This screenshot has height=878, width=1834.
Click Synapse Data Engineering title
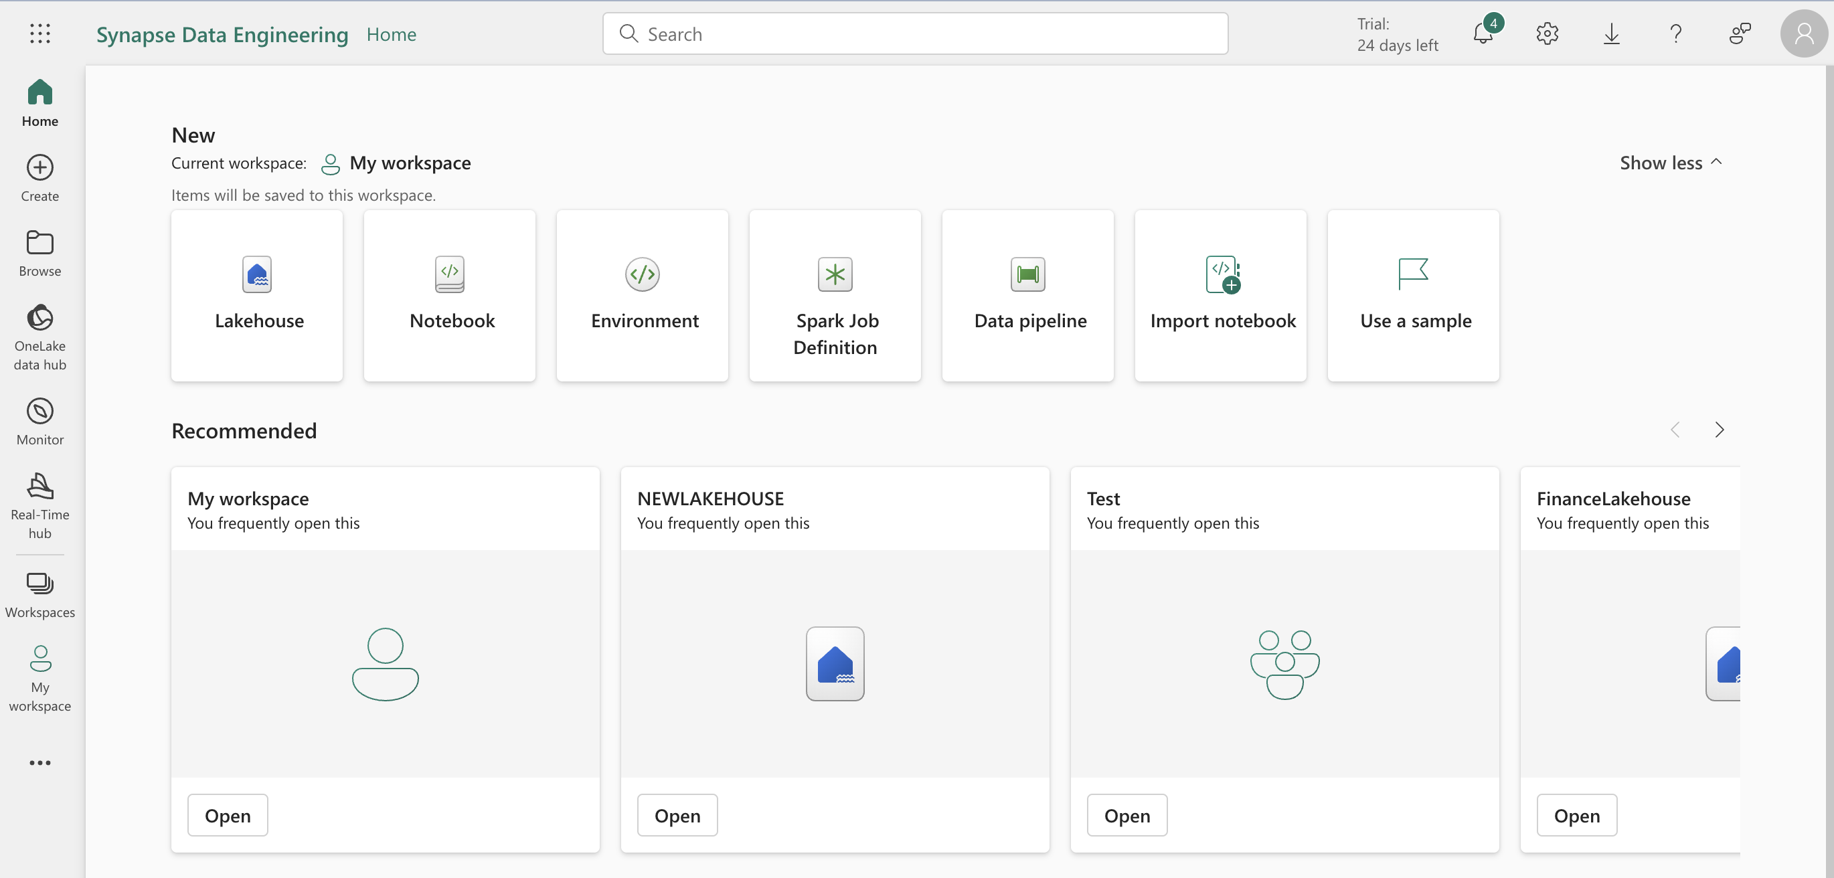click(222, 34)
